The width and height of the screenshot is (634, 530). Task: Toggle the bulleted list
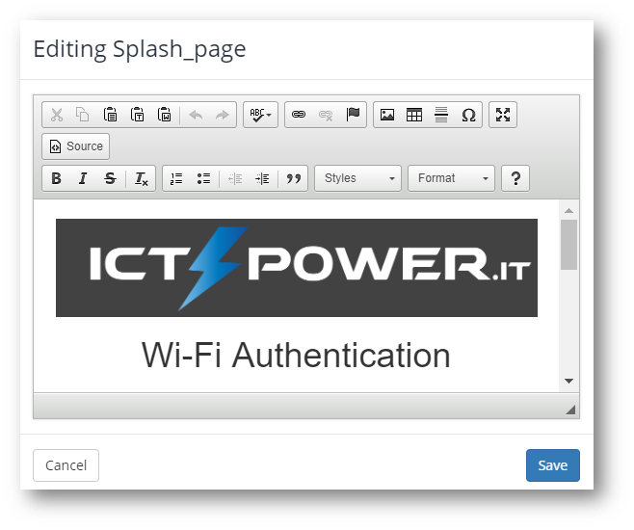click(203, 178)
